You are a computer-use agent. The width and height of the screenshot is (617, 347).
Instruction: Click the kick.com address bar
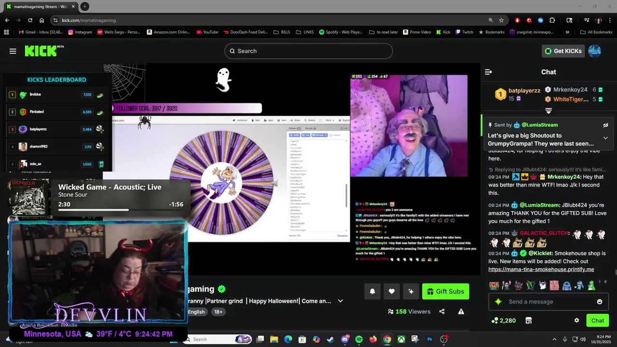270,20
